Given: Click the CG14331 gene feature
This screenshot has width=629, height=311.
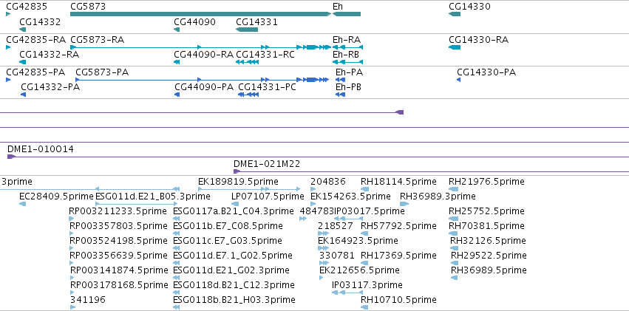Looking at the screenshot, I should 247,30.
